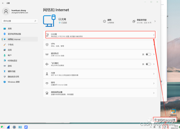Open the three-dot menu in background window
The height and width of the screenshot is (129, 180).
(x=162, y=5)
